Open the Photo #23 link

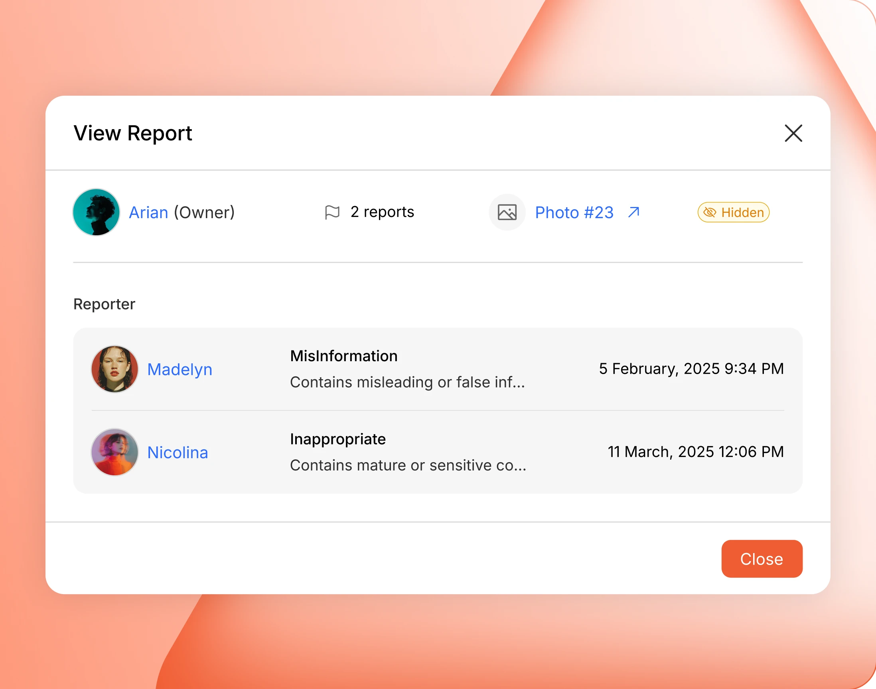coord(574,213)
